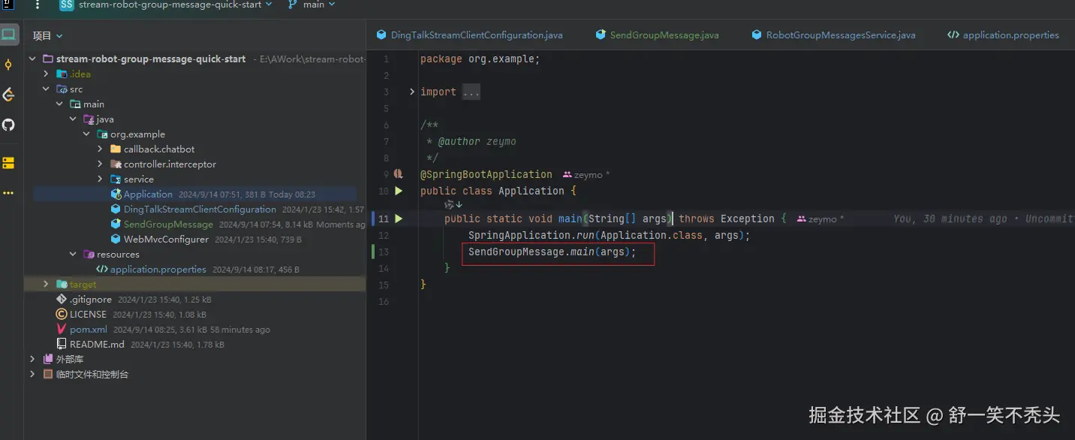Click the callback.chatbot folder icon
Viewport: 1075px width, 440px height.
(x=116, y=149)
